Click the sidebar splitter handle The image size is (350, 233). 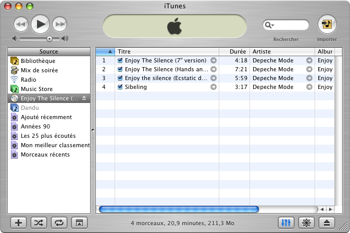(93, 131)
